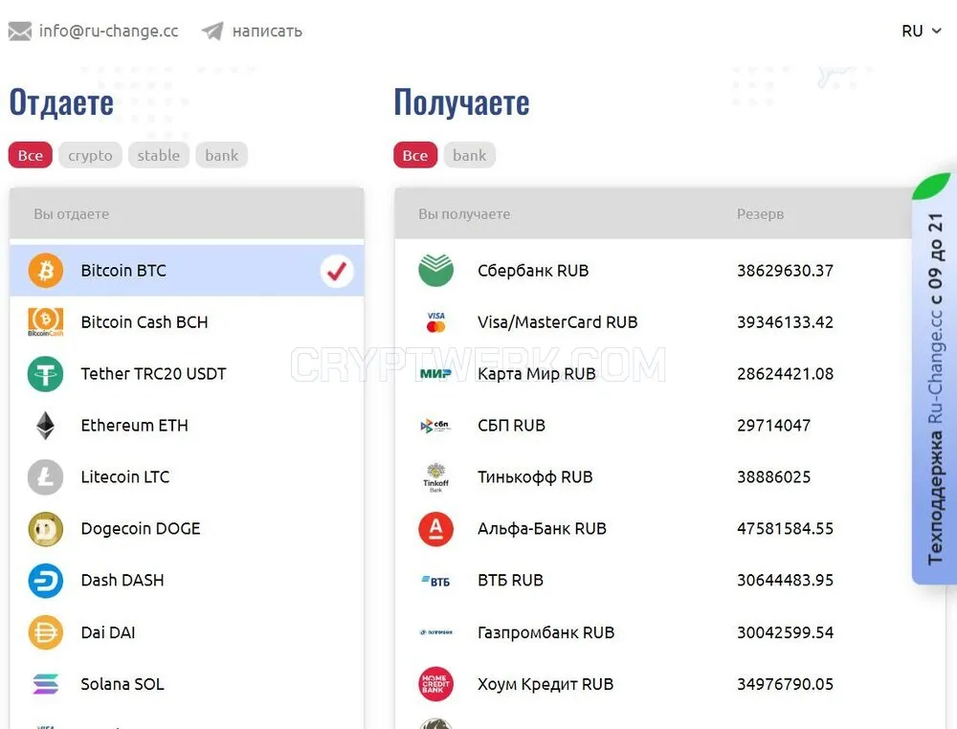957x729 pixels.
Task: Select the Litecoin LTC icon
Action: [x=45, y=477]
